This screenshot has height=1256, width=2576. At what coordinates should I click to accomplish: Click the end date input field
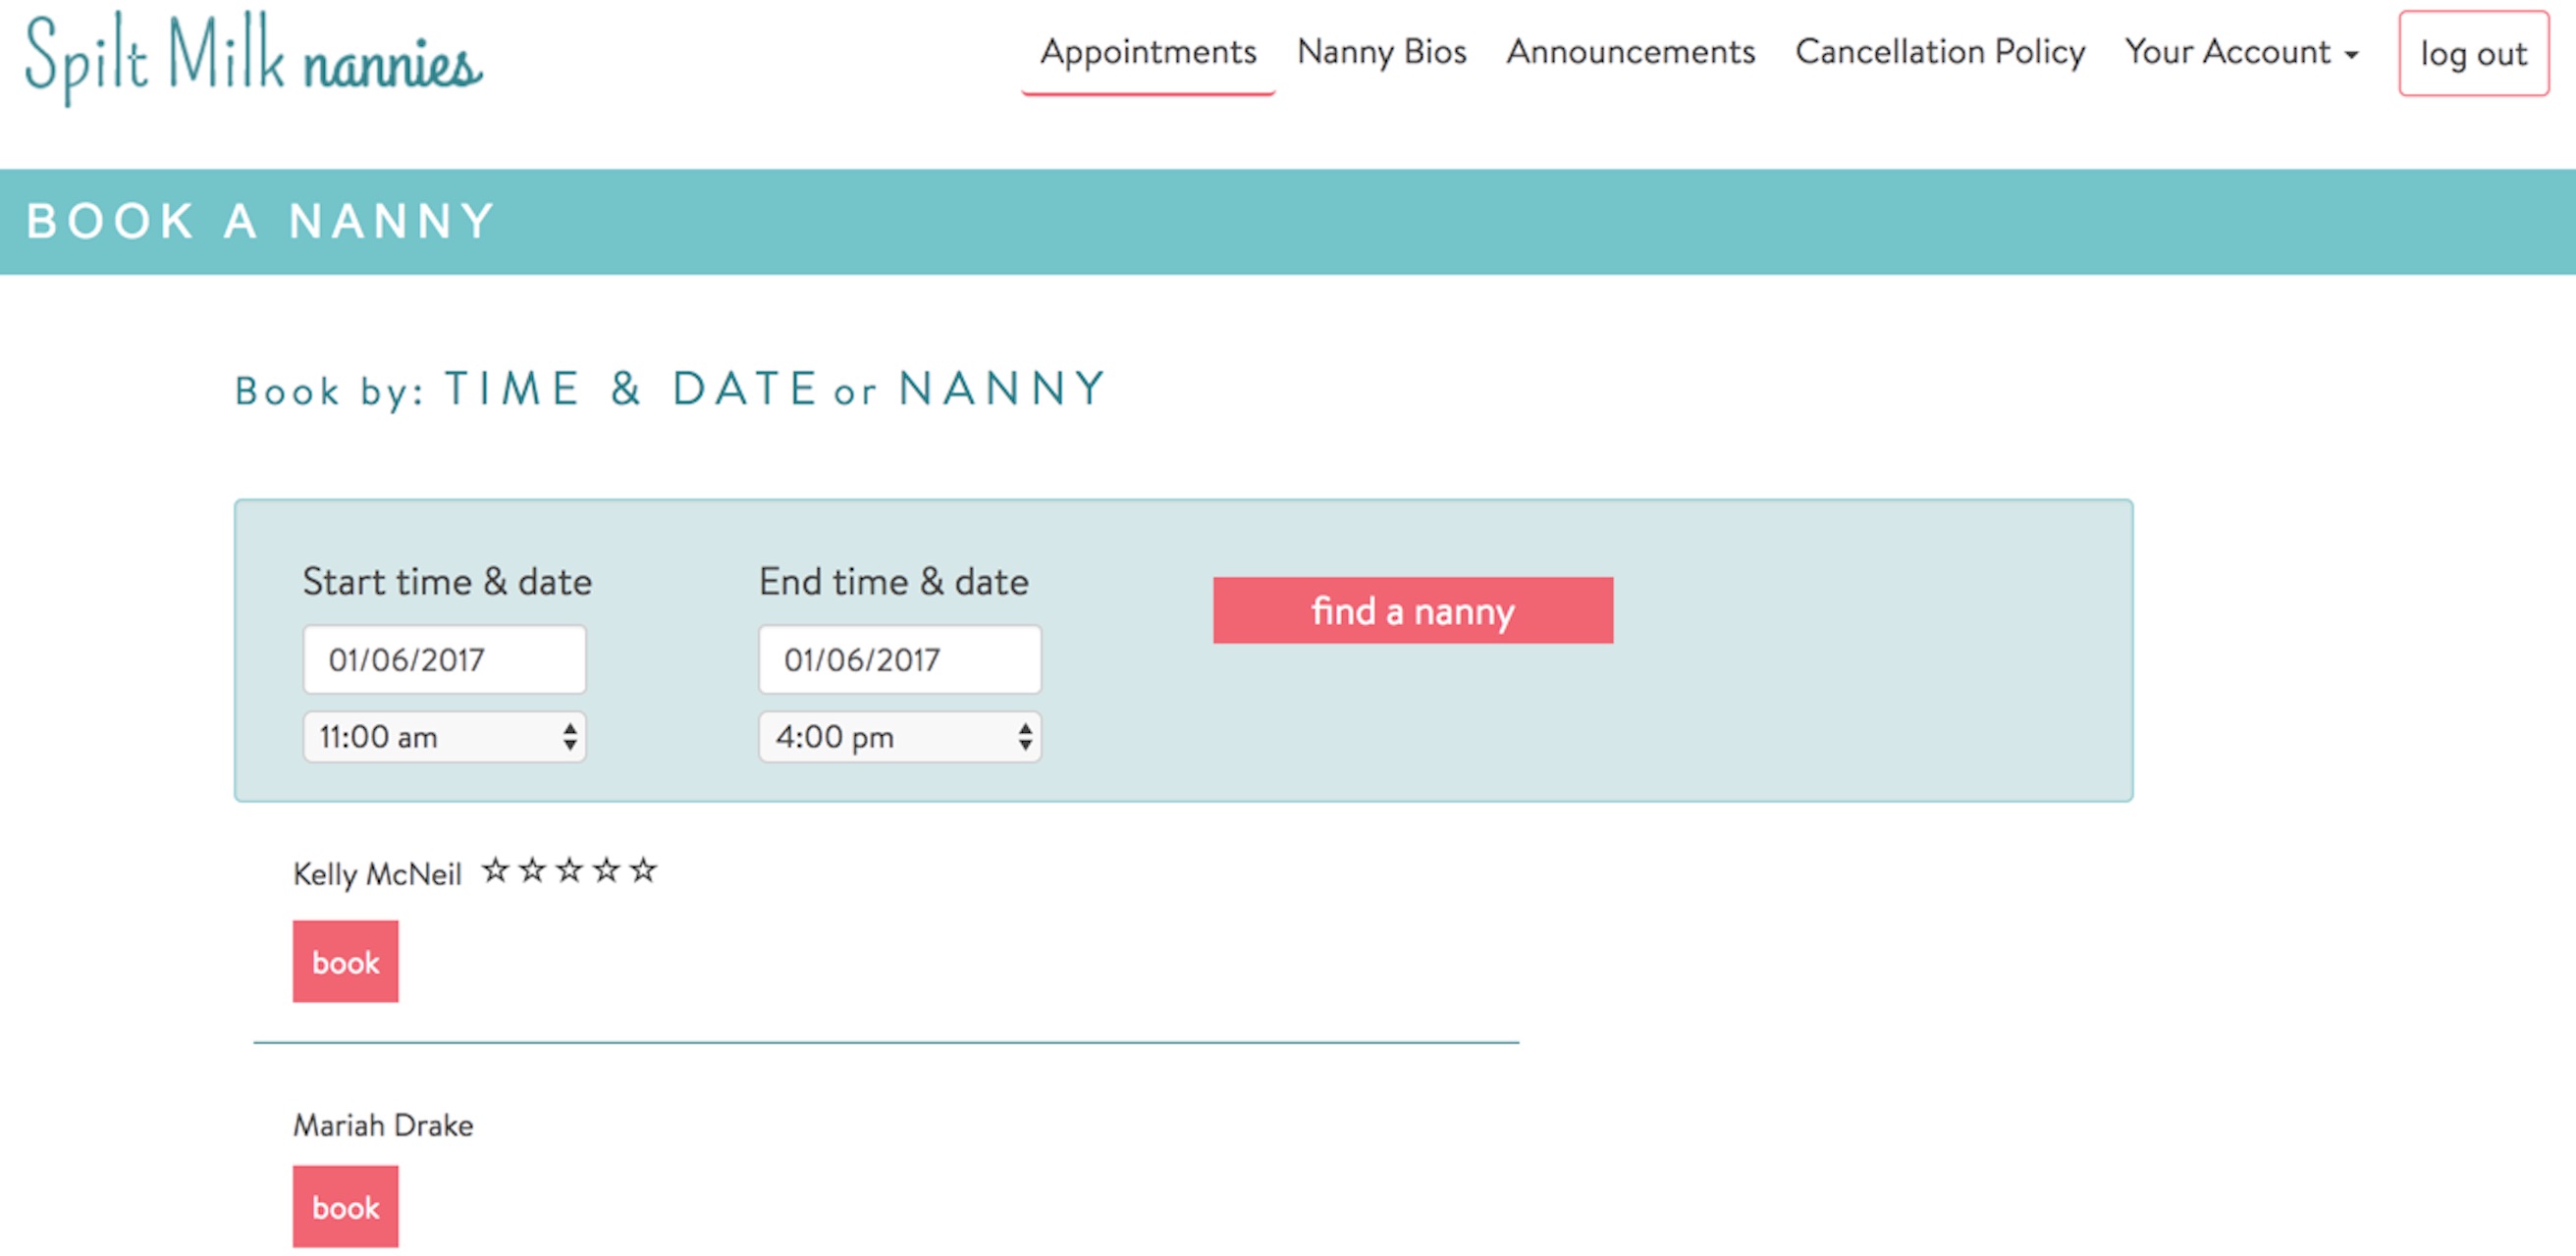[x=900, y=659]
